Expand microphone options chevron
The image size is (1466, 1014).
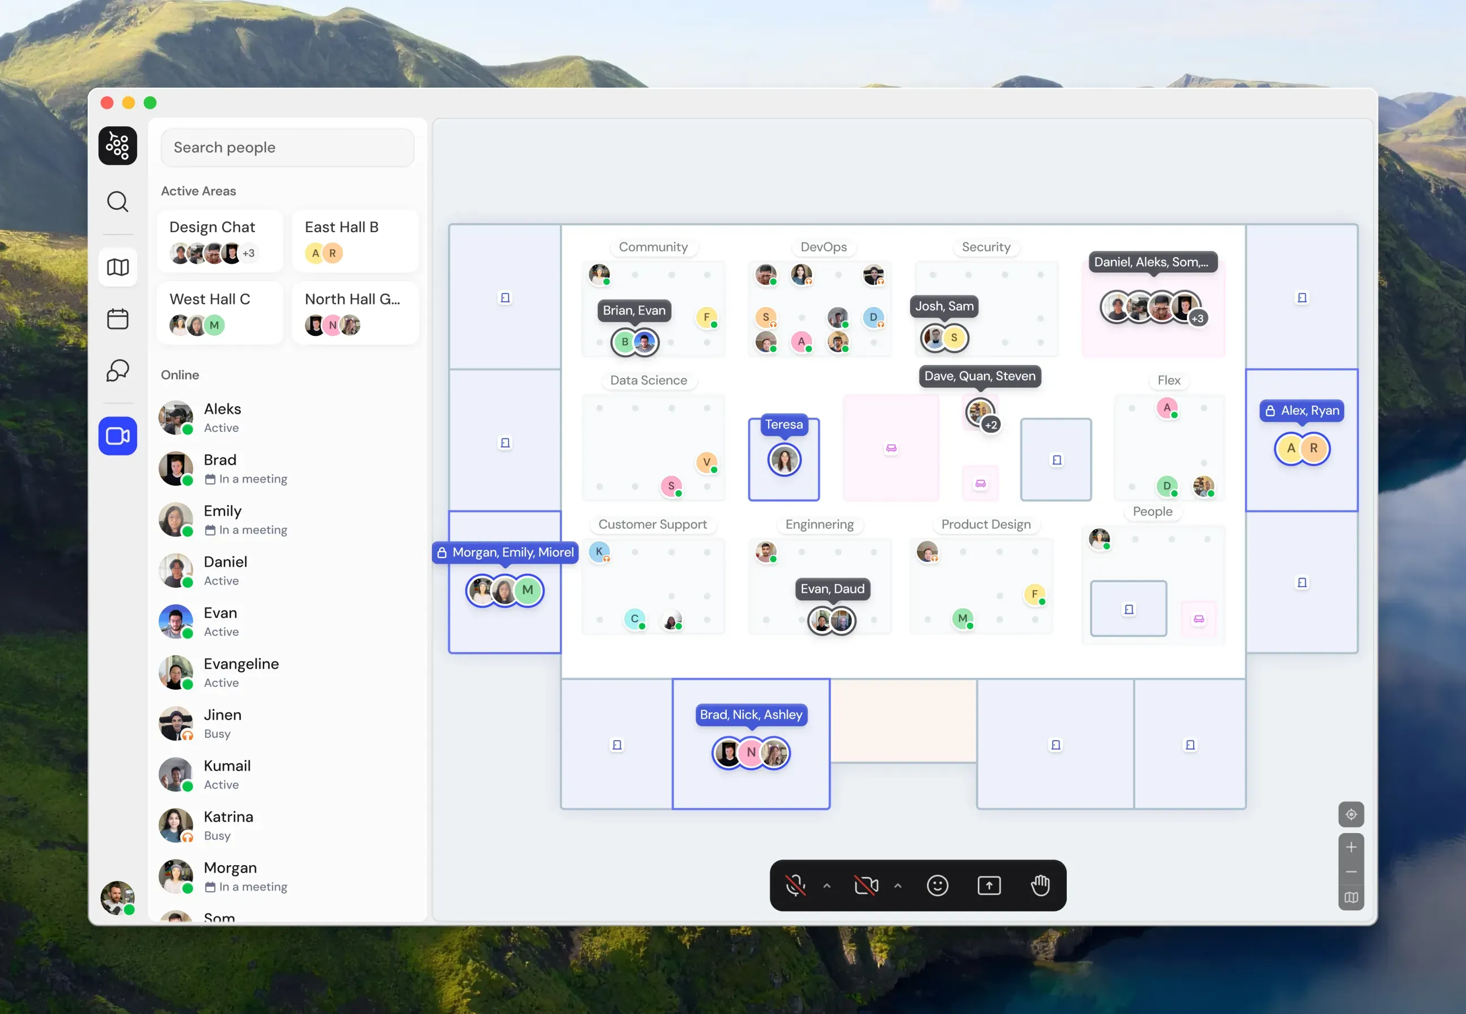click(x=827, y=885)
